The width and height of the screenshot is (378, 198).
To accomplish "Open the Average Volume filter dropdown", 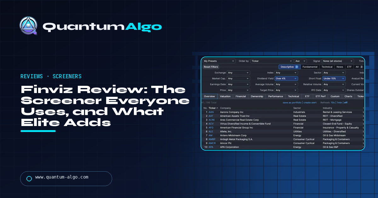I will pos(286,85).
